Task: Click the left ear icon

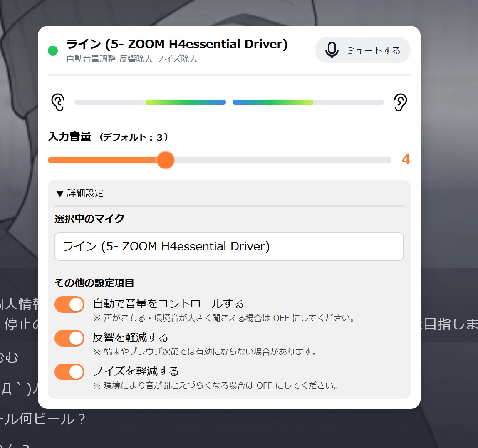Action: pos(58,102)
